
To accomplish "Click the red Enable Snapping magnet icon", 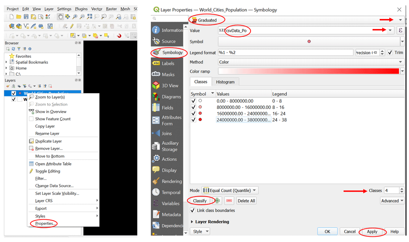I will (x=119, y=36).
